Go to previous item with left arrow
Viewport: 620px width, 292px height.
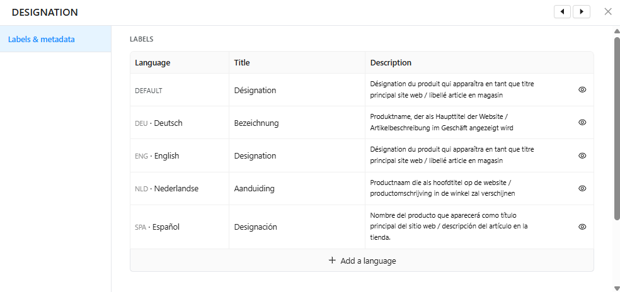[563, 12]
